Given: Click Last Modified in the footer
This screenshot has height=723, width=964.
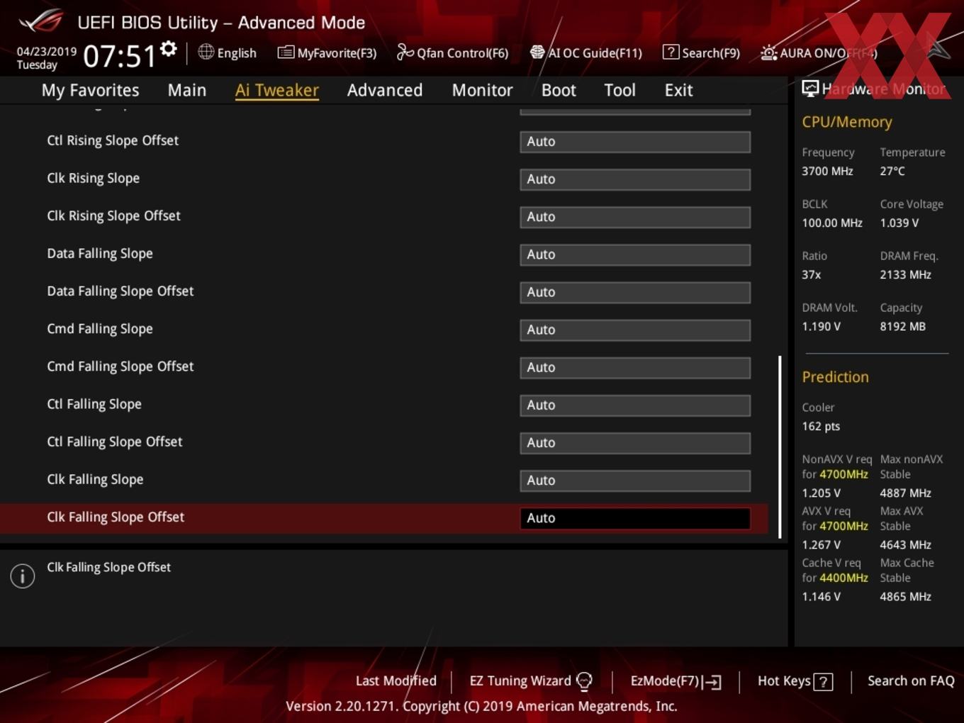Looking at the screenshot, I should [396, 680].
